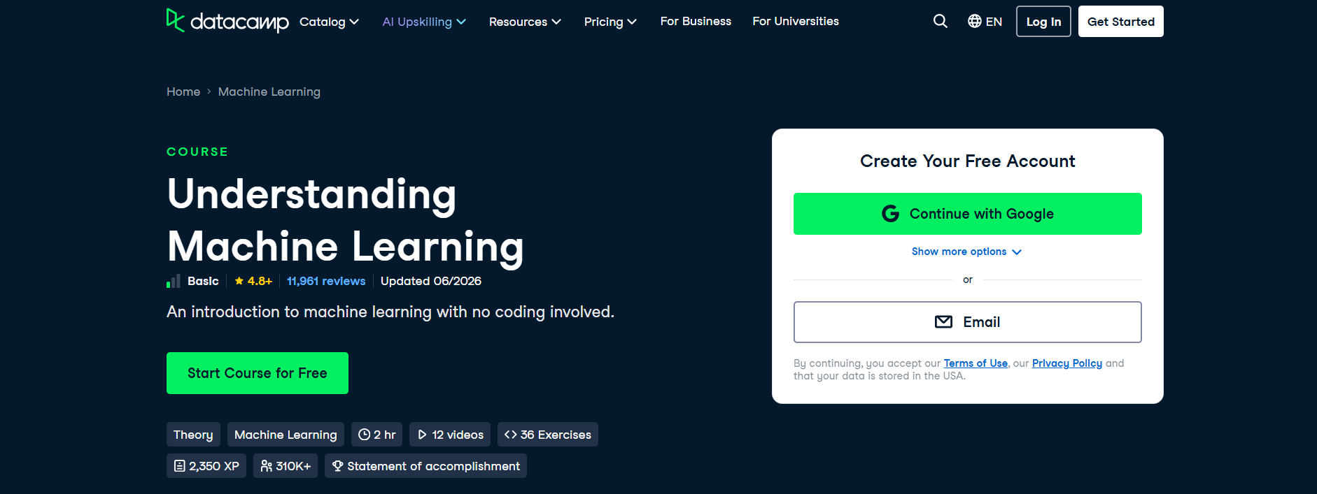This screenshot has width=1317, height=494.
Task: Click the DataCamp logo
Action: click(227, 21)
